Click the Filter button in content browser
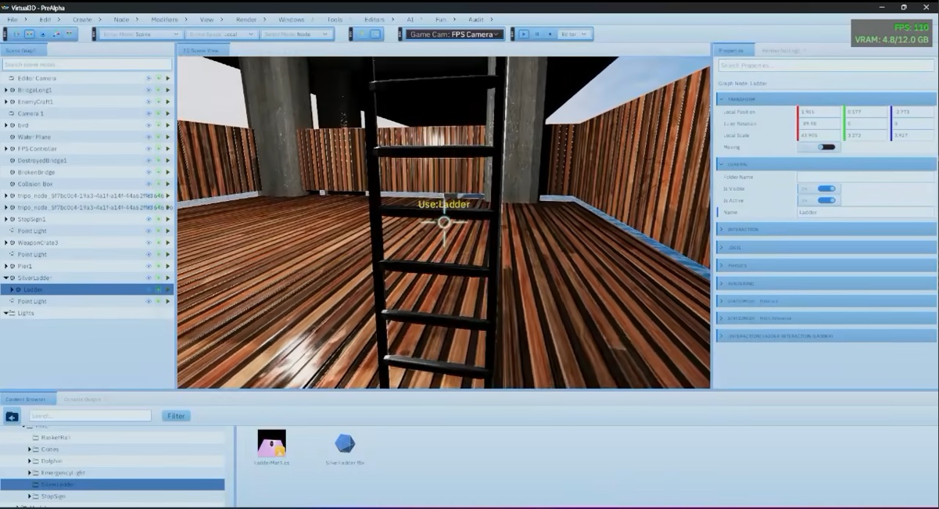Image resolution: width=939 pixels, height=509 pixels. click(176, 416)
